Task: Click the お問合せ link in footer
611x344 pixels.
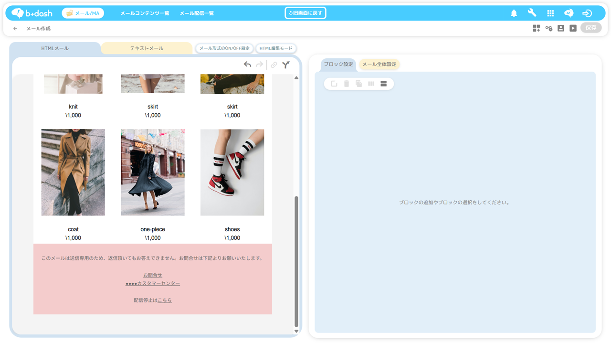Action: point(153,275)
